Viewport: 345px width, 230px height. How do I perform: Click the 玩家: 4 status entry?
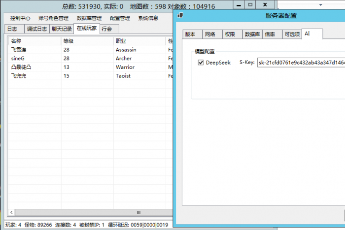click(13, 225)
